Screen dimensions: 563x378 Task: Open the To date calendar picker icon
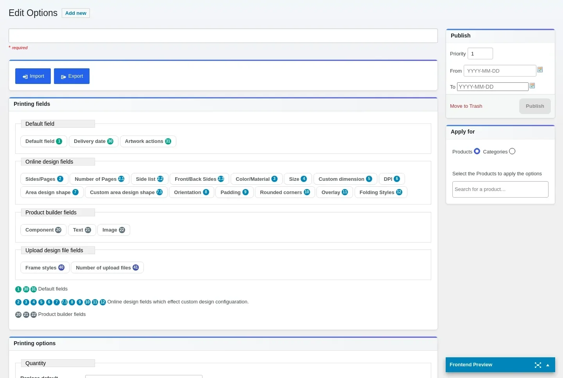(532, 86)
